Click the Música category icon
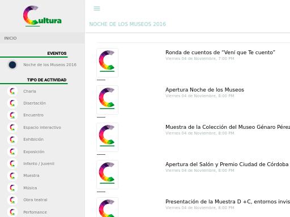The height and width of the screenshot is (217, 290). pyautogui.click(x=12, y=188)
